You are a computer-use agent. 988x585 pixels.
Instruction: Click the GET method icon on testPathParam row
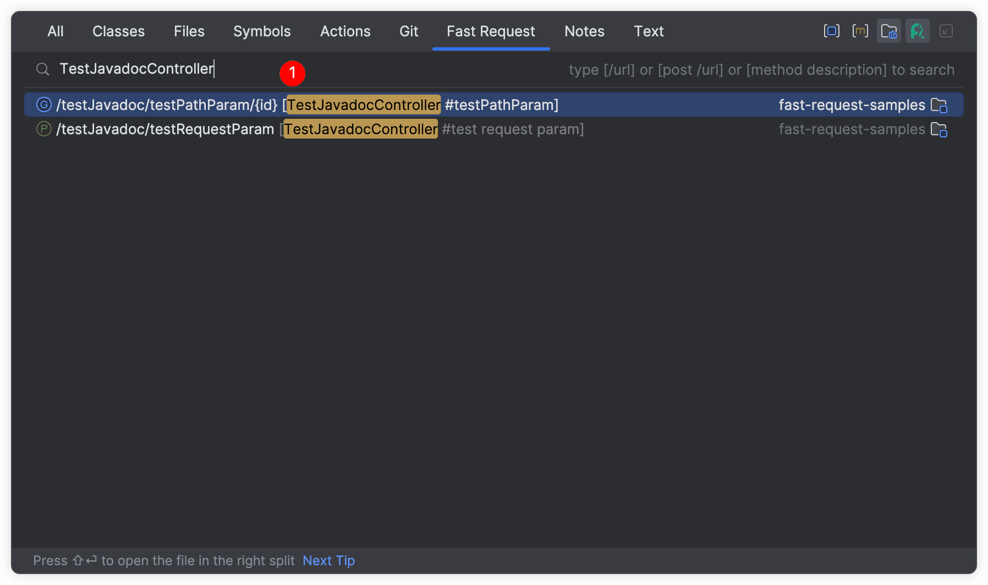pyautogui.click(x=43, y=104)
